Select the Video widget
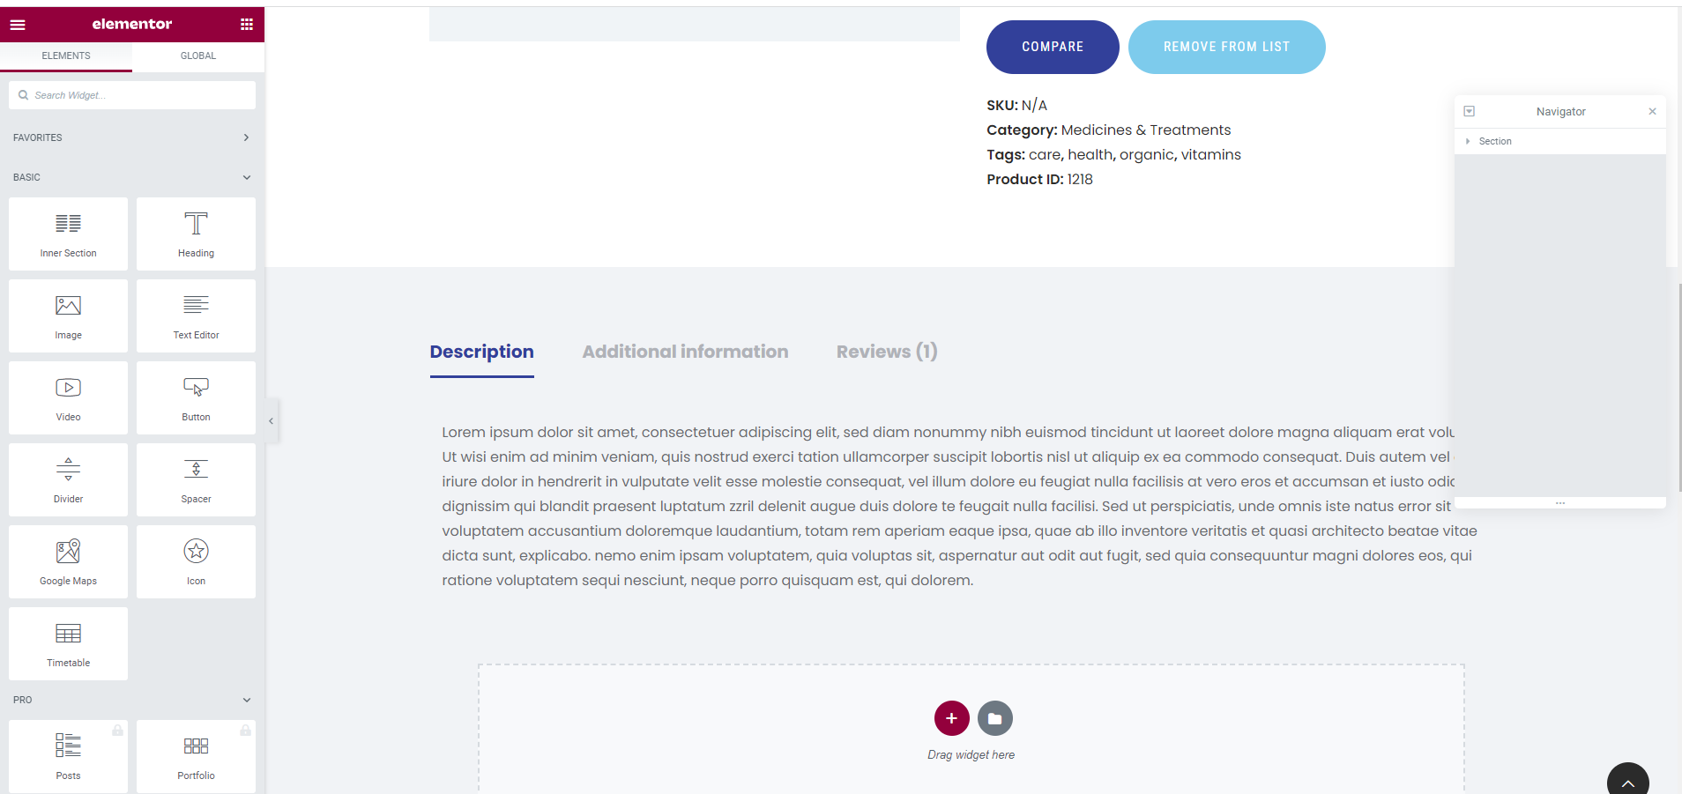Viewport: 1682px width, 794px height. (x=68, y=398)
